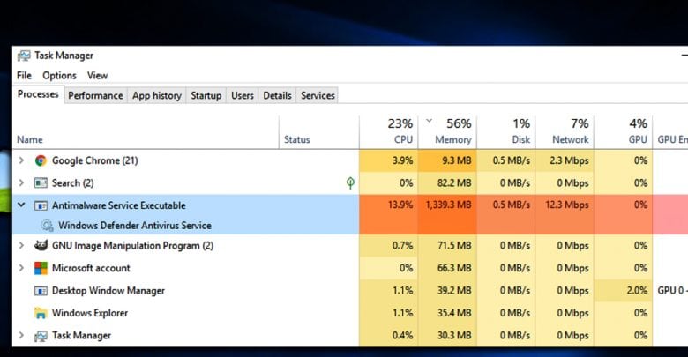Sort by the Disk column header
688x357 pixels.
(506, 132)
